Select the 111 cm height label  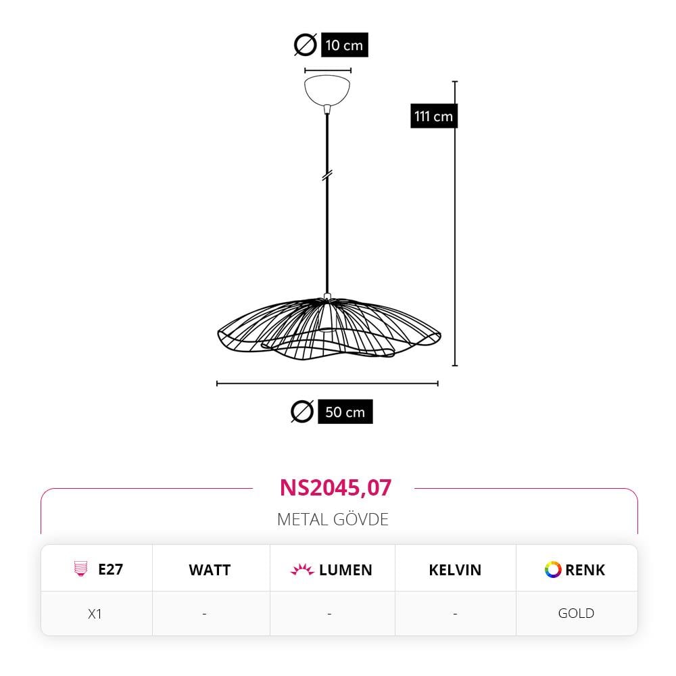[x=434, y=116]
